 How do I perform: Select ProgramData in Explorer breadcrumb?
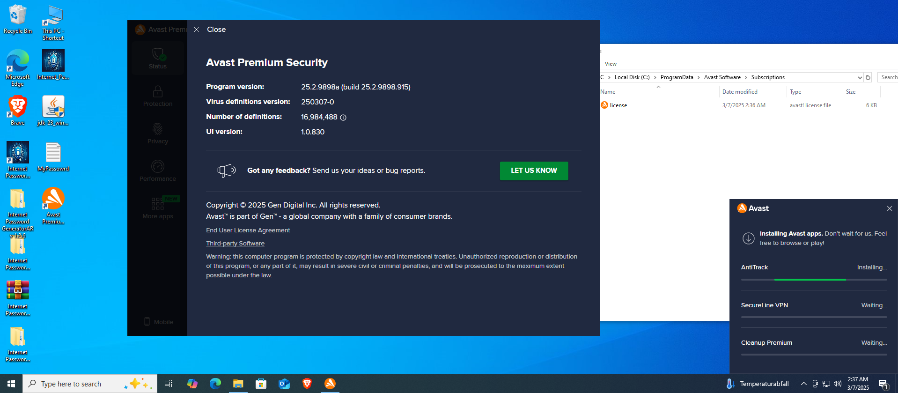(677, 77)
